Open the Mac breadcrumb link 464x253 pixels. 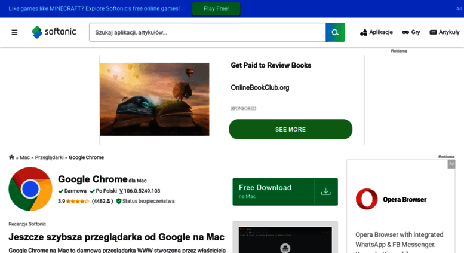tap(25, 157)
